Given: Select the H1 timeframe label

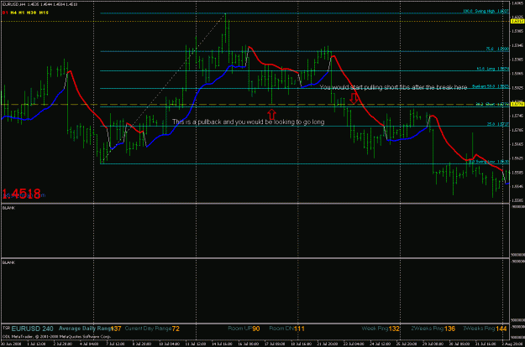Looking at the screenshot, I should [22, 13].
